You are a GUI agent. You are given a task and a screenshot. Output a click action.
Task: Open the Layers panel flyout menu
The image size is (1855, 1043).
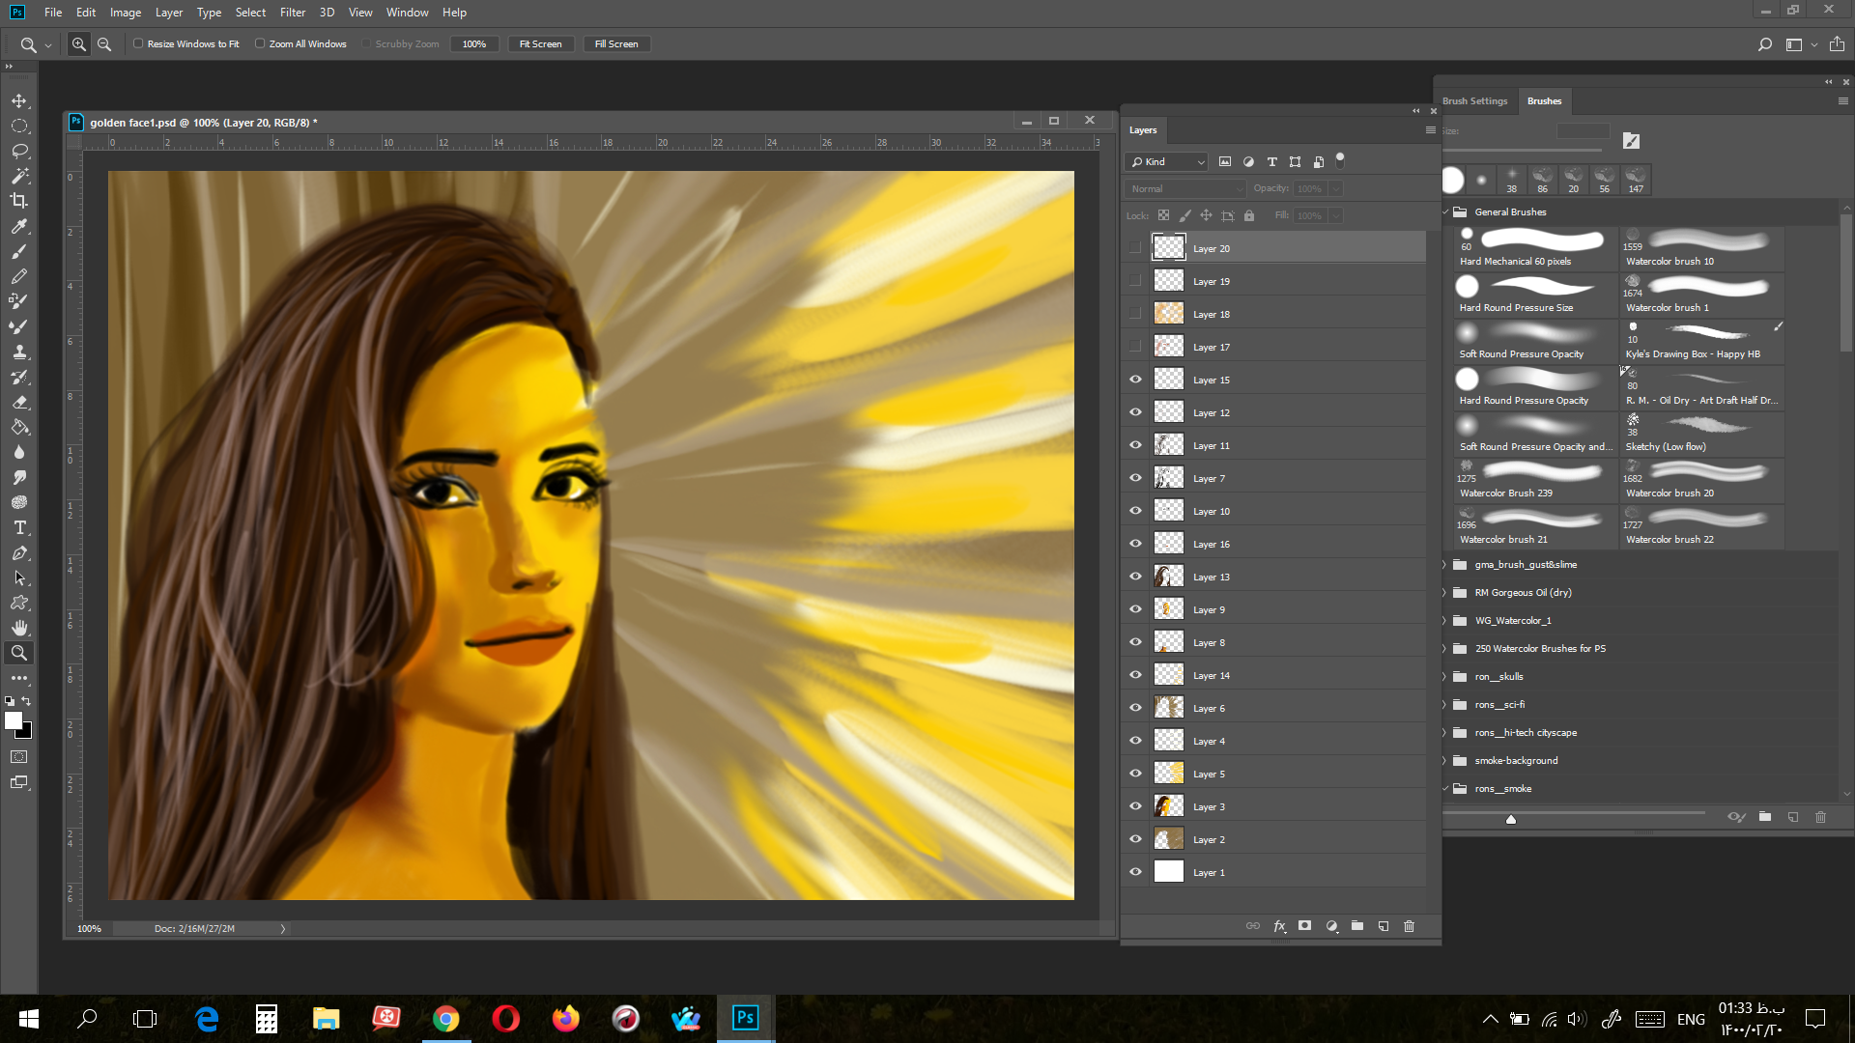(x=1430, y=130)
